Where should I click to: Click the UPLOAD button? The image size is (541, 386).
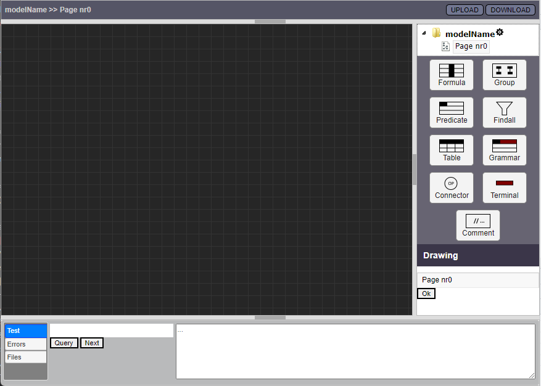pyautogui.click(x=465, y=10)
